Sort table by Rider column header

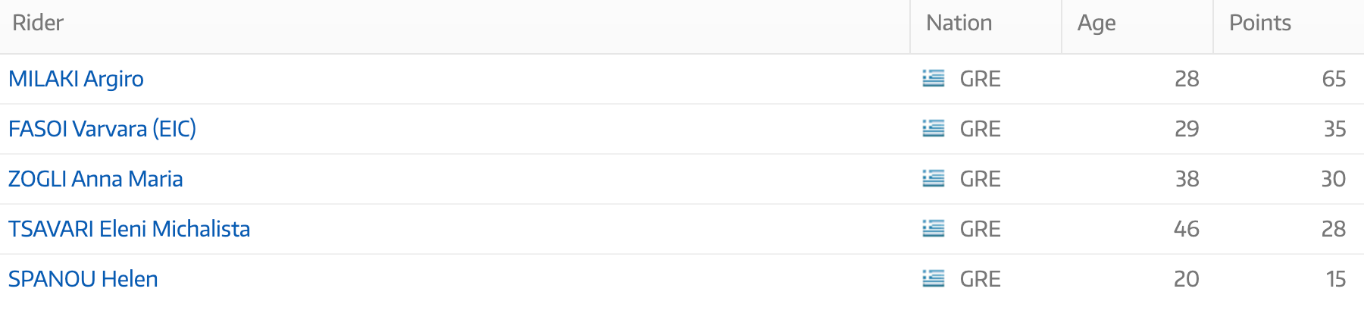point(38,23)
